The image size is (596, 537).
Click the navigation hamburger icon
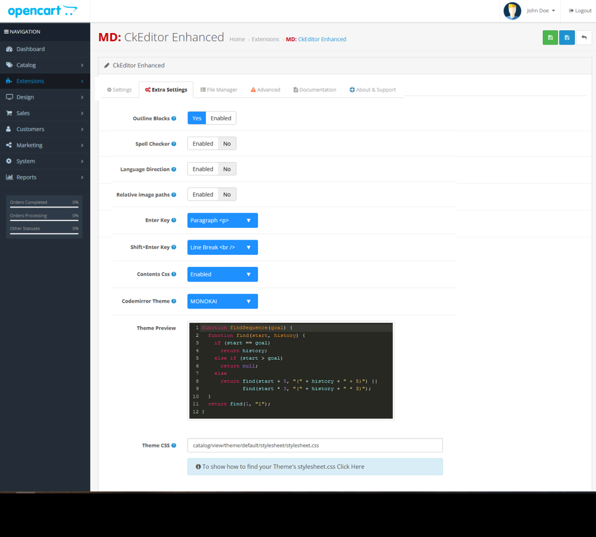[x=6, y=31]
